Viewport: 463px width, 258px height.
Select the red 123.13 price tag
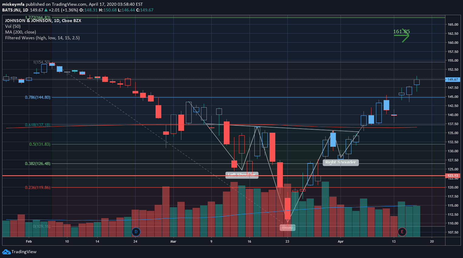click(453, 176)
